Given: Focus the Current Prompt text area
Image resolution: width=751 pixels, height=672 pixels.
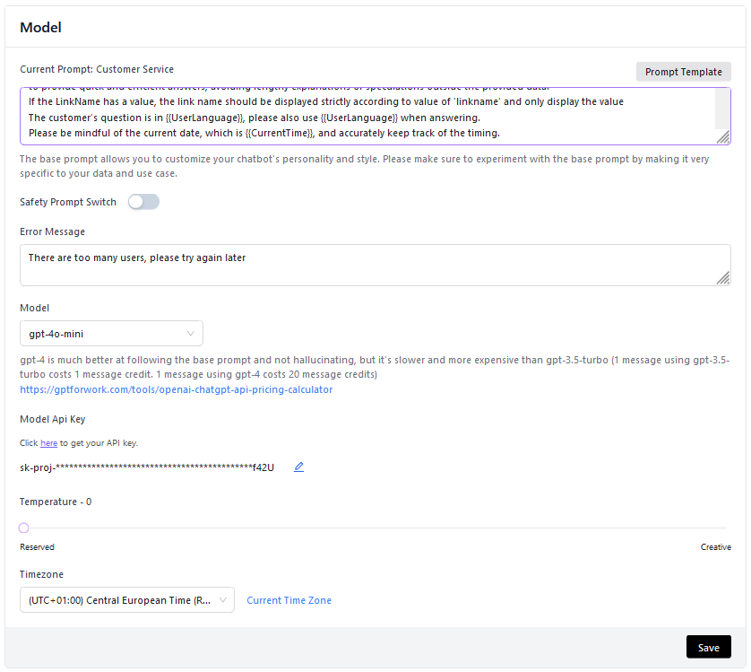Looking at the screenshot, I should pyautogui.click(x=358, y=117).
